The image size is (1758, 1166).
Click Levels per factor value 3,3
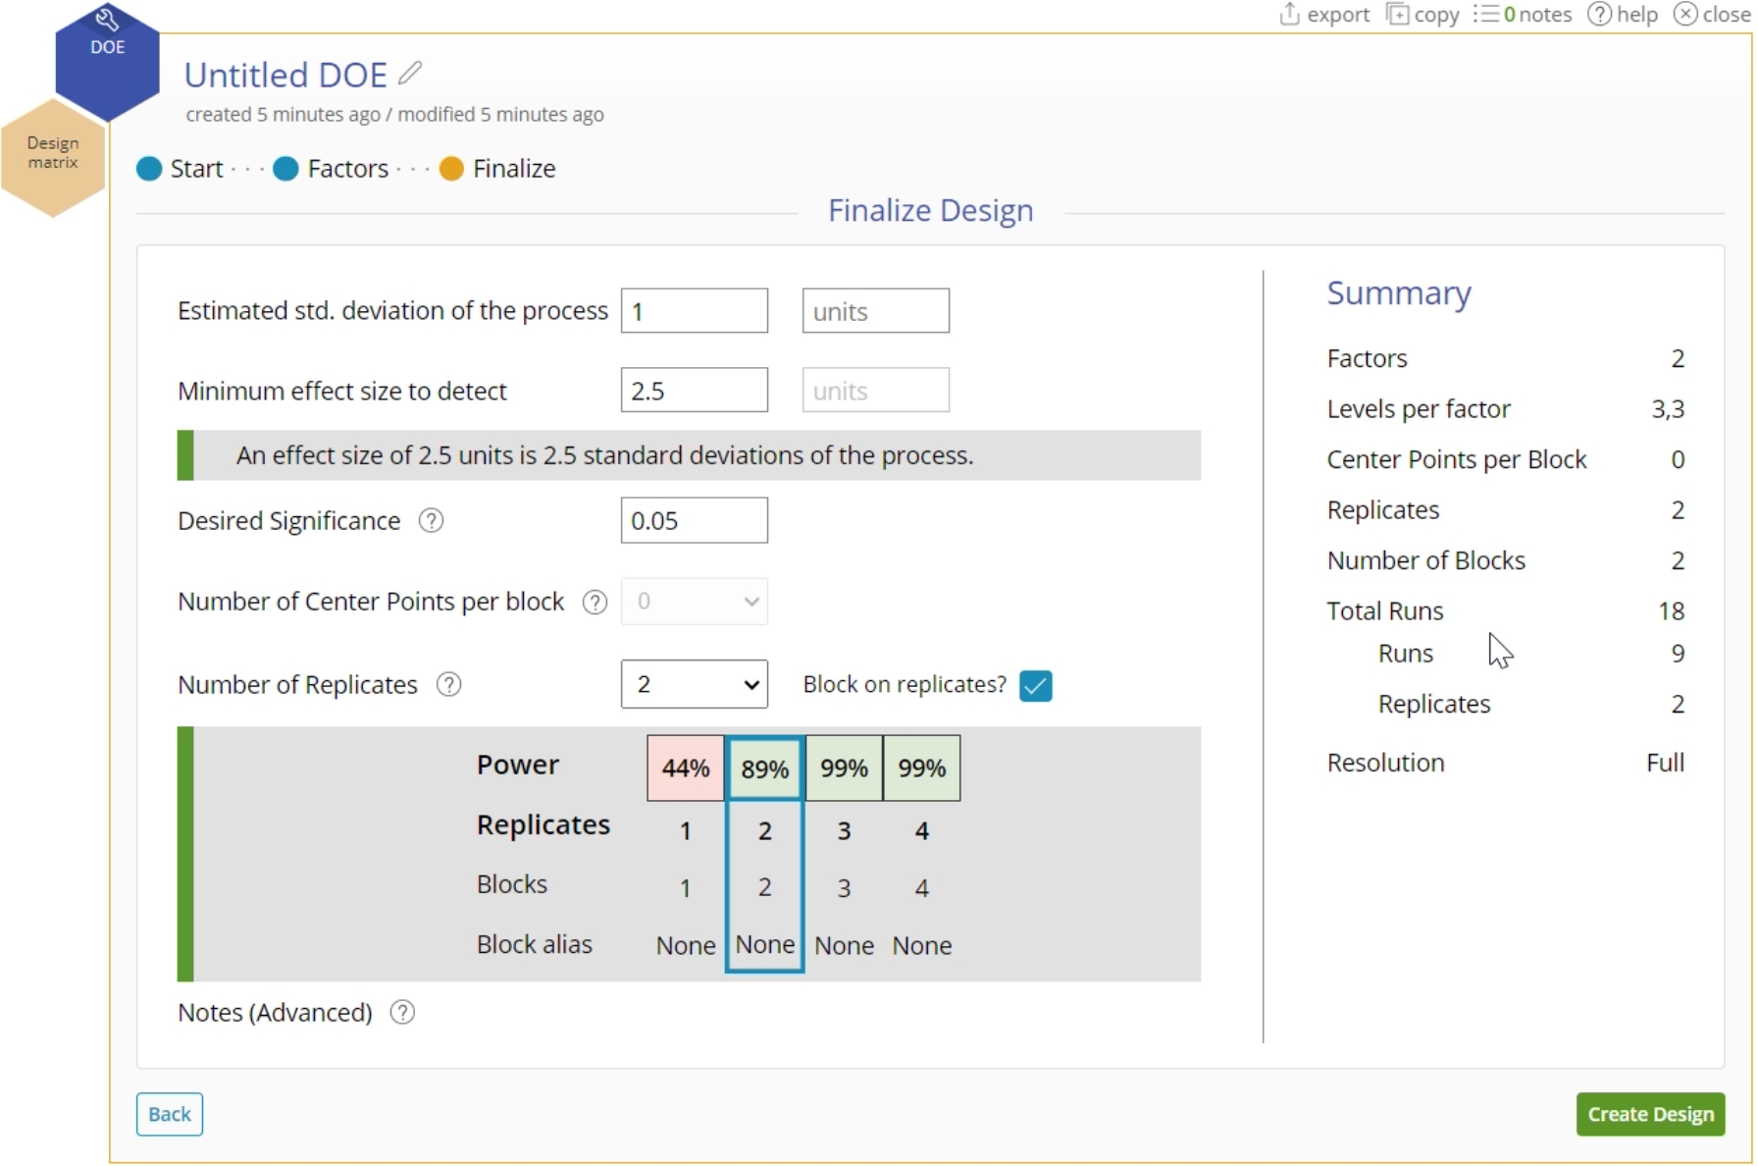pyautogui.click(x=1668, y=408)
